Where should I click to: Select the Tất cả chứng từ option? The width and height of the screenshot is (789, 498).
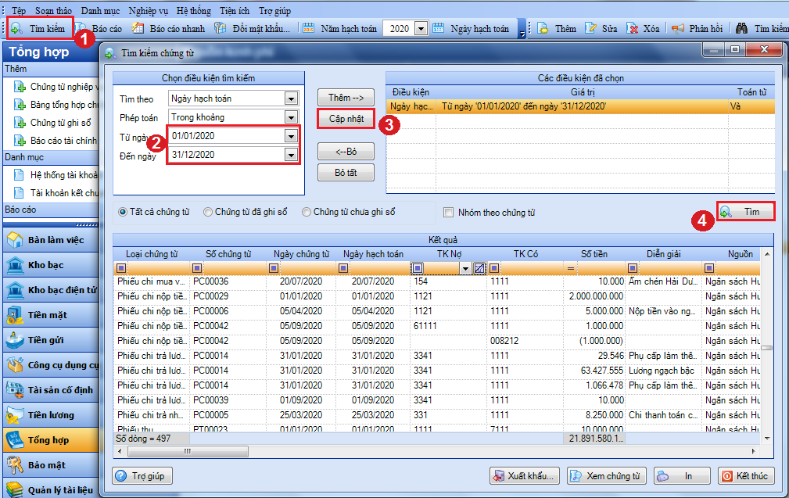pos(153,213)
